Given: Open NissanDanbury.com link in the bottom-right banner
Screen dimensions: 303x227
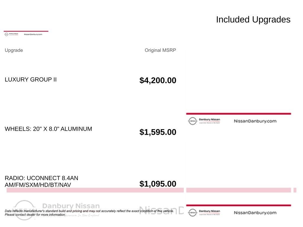Looking at the screenshot, I should tap(255, 213).
